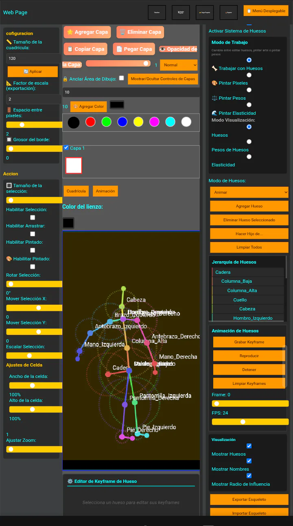
Task: Open the Color del lienzo black swatch
Action: 68,223
